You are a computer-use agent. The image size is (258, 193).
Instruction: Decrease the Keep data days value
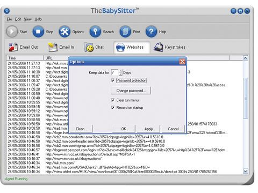120,74
